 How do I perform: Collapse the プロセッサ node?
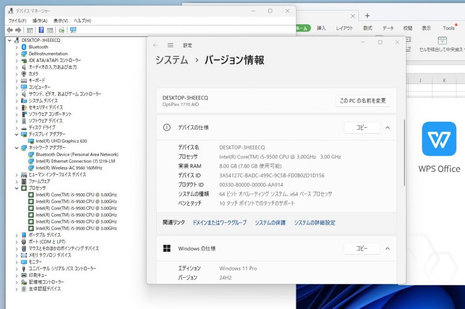(x=17, y=188)
